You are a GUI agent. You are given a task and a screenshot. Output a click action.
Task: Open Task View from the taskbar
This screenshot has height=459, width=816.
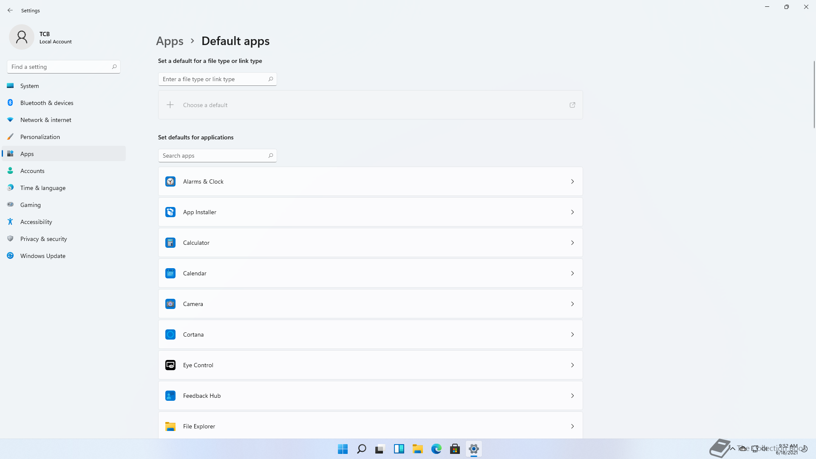coord(380,449)
